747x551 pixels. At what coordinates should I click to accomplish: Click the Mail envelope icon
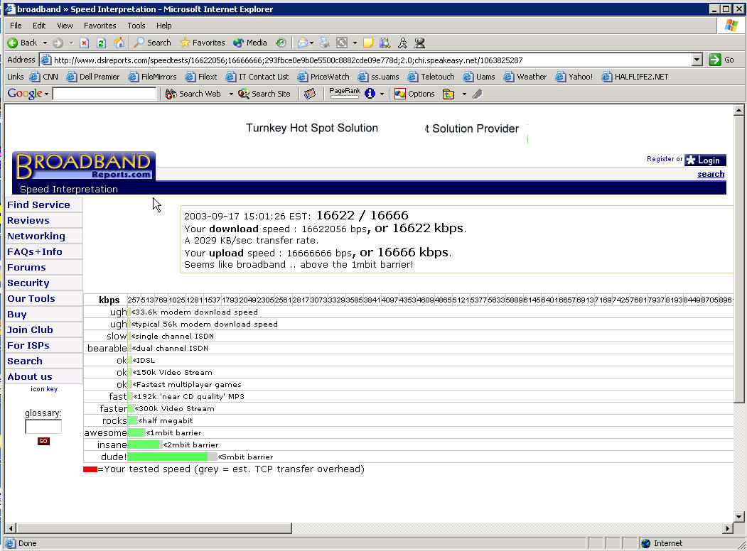click(x=302, y=43)
